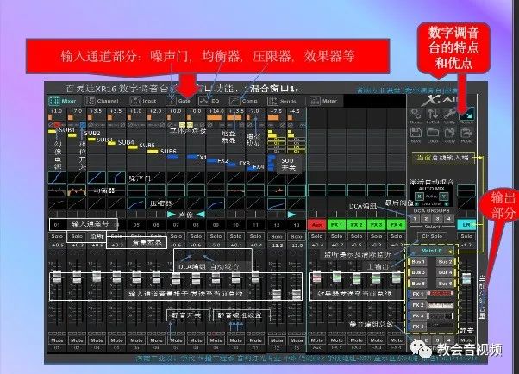Viewport: 519px width, 374px height.
Task: Click the Aux channel fader knob
Action: click(x=316, y=277)
